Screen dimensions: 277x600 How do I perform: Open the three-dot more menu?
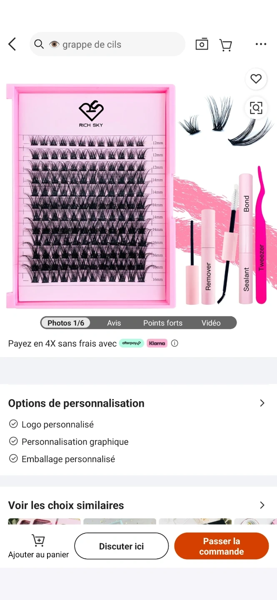pyautogui.click(x=261, y=44)
